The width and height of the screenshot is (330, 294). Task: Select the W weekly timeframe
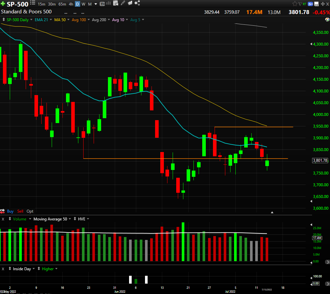point(84,4)
